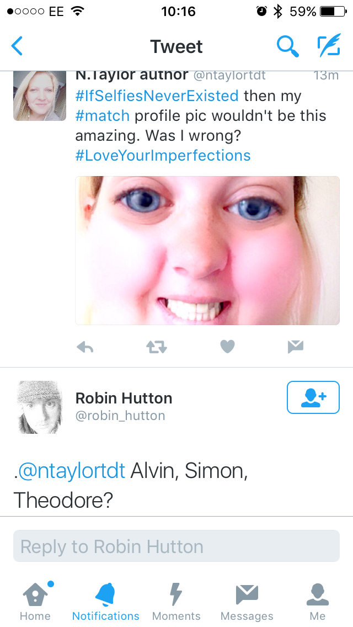Viewport: 353px width, 627px height.
Task: Share tweet via direct message icon
Action: coord(296,347)
